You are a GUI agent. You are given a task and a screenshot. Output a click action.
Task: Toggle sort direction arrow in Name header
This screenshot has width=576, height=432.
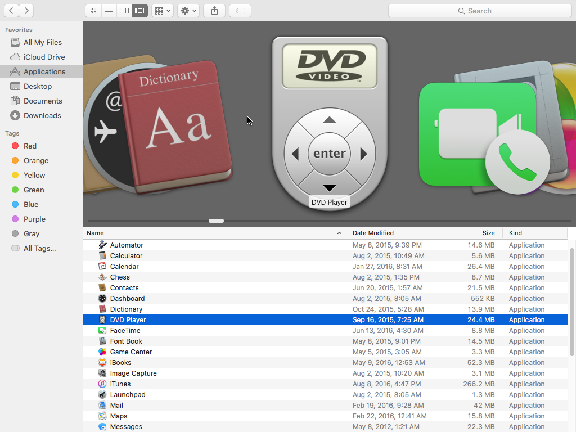click(x=339, y=233)
